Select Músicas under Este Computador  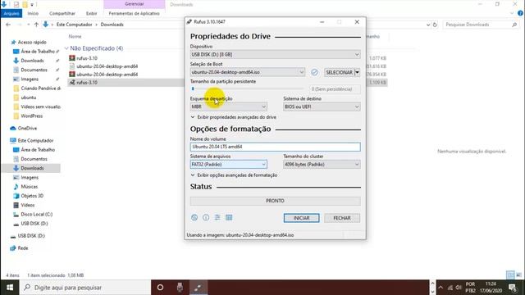tap(30, 187)
